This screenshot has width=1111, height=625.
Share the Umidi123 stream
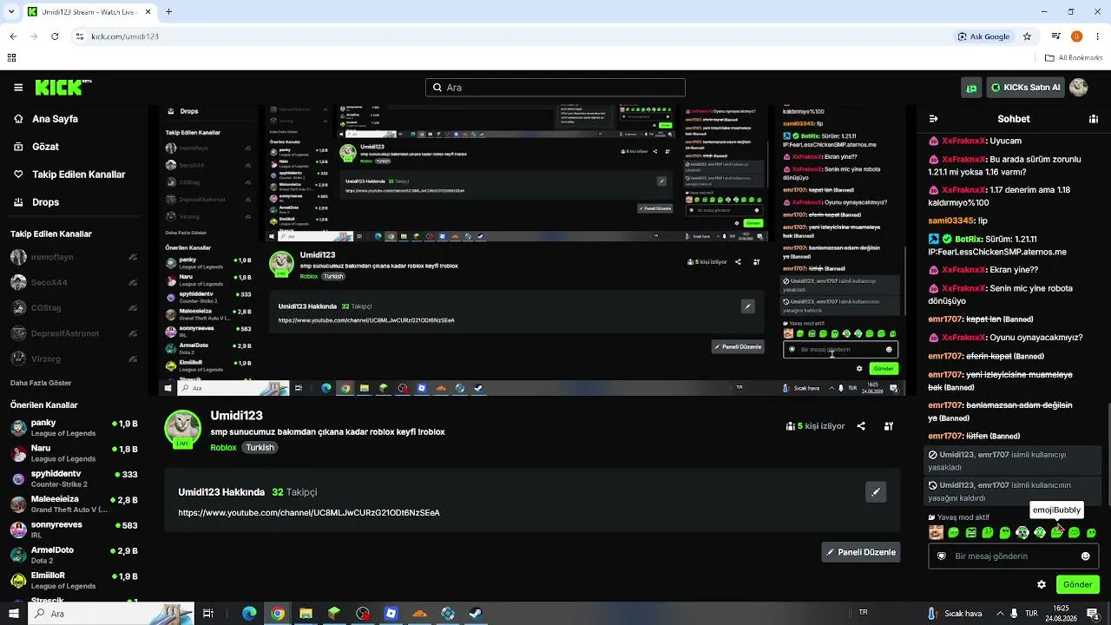[x=861, y=426]
